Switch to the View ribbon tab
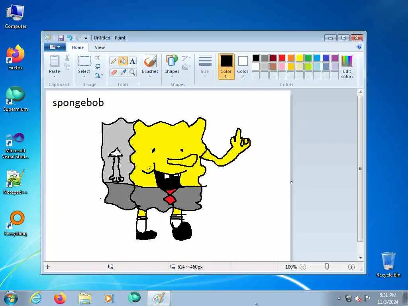Screen dimensions: 408x306 tap(100, 47)
